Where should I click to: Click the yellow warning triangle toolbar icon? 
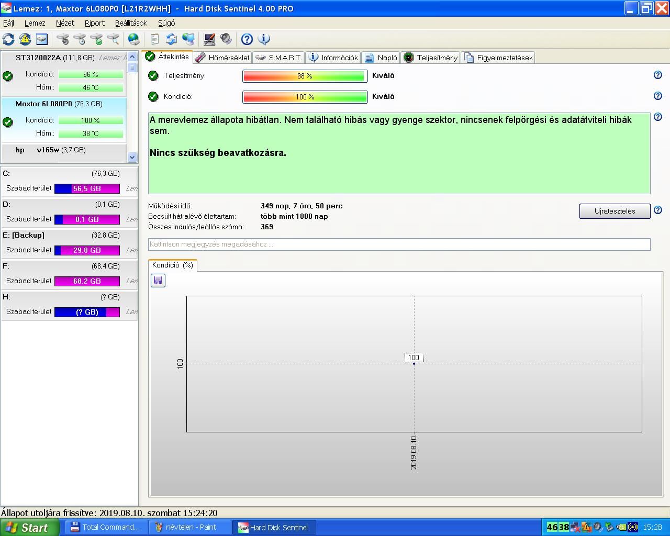point(25,39)
